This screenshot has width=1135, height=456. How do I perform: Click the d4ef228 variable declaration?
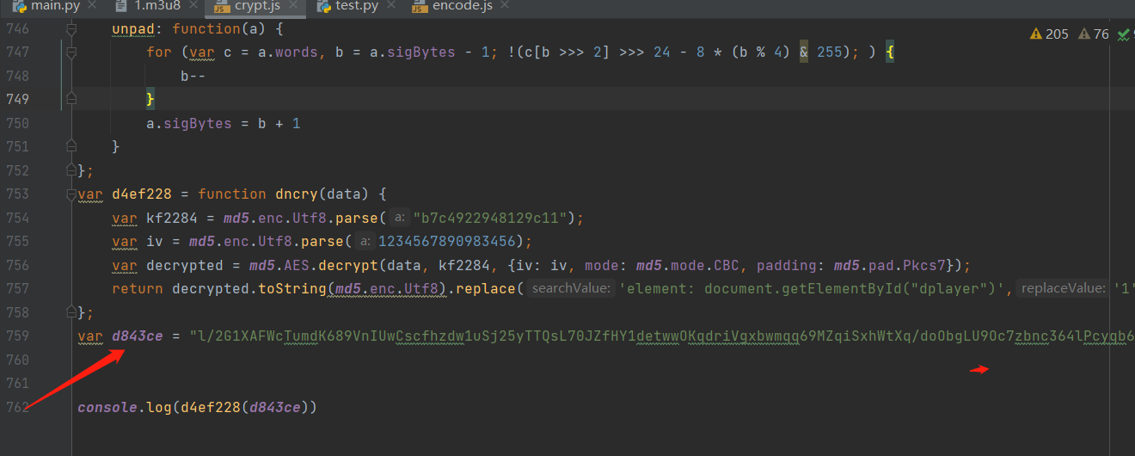click(x=141, y=194)
